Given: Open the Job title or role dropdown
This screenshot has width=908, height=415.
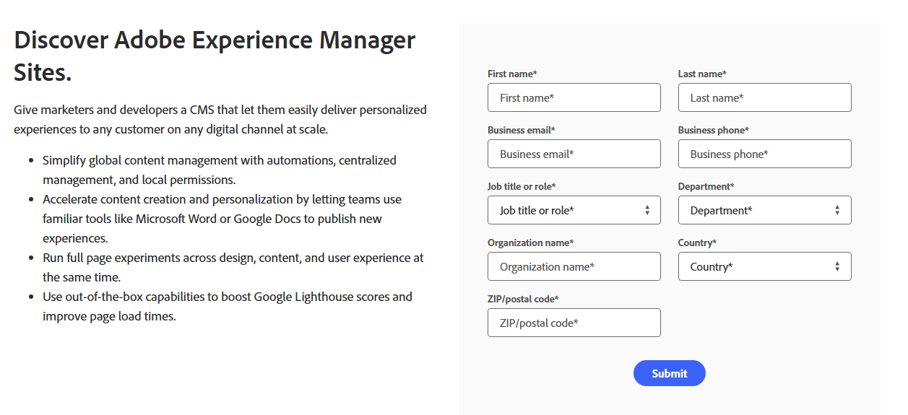Looking at the screenshot, I should point(574,210).
